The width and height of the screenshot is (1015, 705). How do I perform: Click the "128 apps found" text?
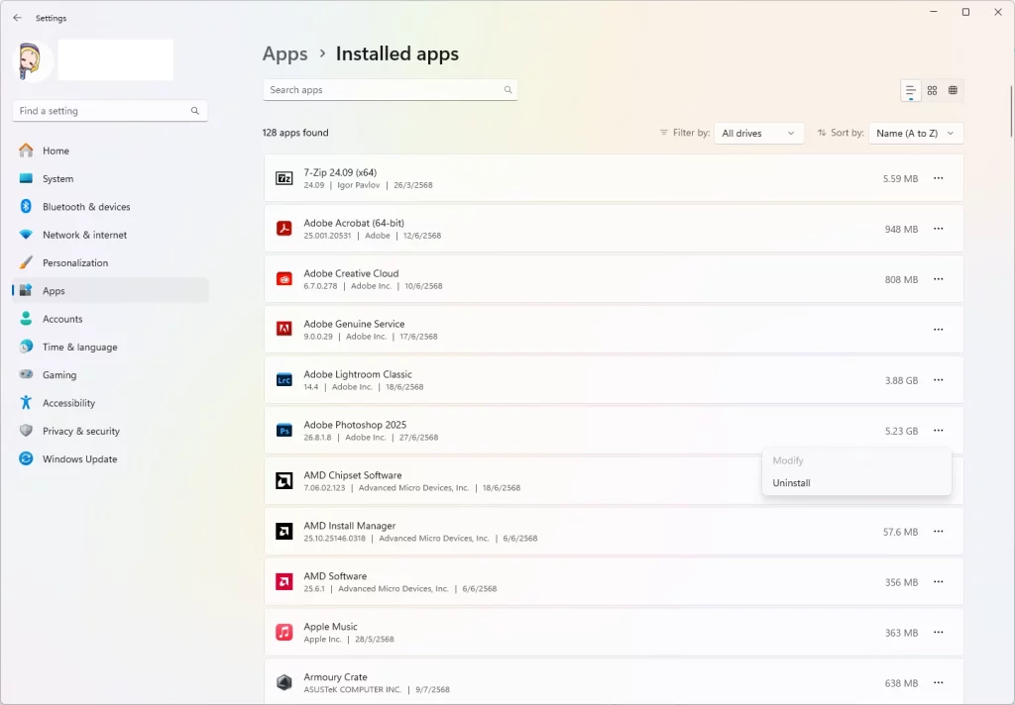click(295, 133)
